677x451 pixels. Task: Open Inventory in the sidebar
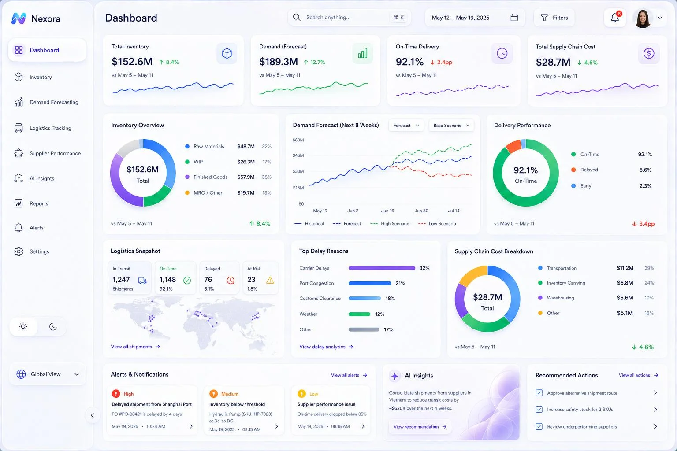coord(47,77)
